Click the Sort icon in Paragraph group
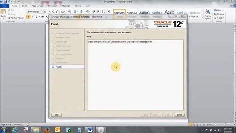Viewport: 236px width, 133px height. [103, 11]
